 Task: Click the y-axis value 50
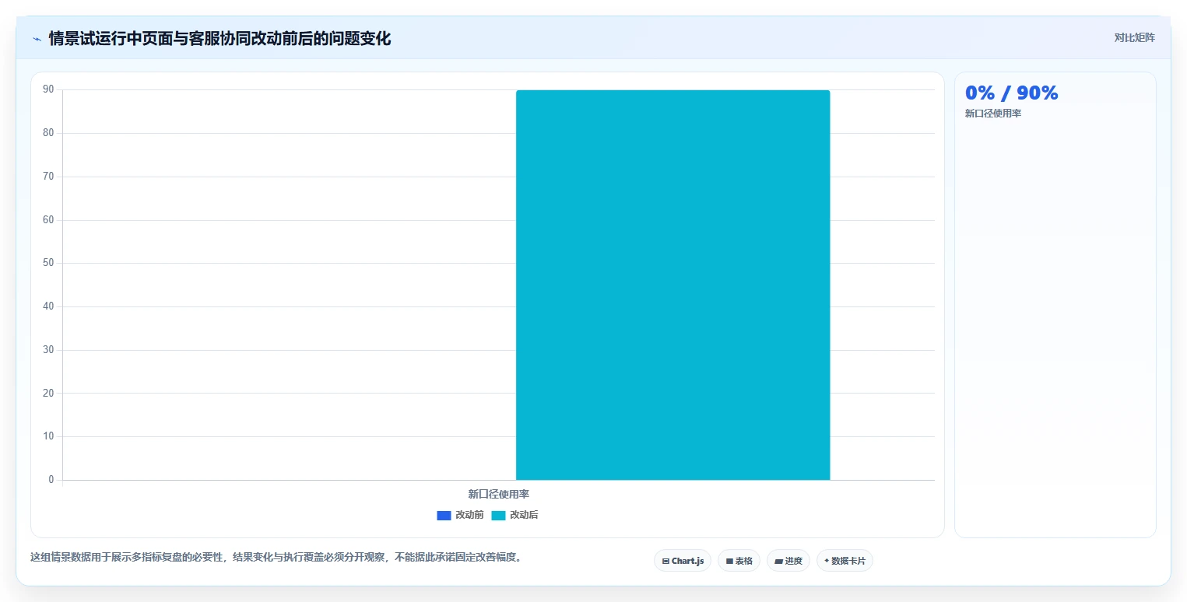(48, 263)
